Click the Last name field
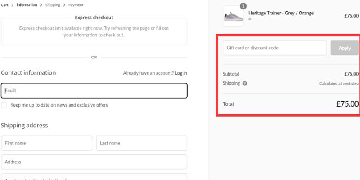The width and height of the screenshot is (360, 180). [x=141, y=143]
